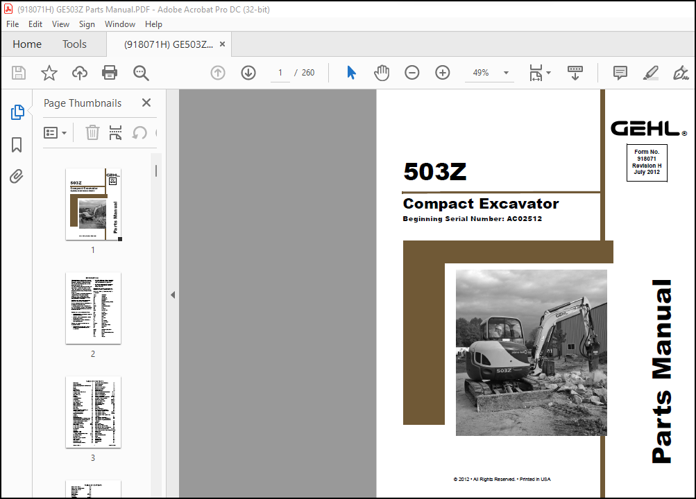
Task: Click the Save file icon
Action: [19, 73]
